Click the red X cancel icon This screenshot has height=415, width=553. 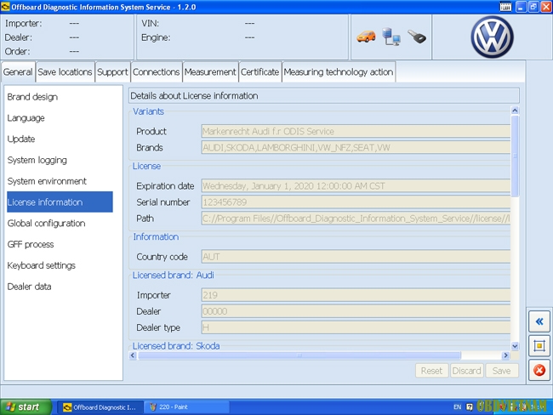[x=539, y=370]
